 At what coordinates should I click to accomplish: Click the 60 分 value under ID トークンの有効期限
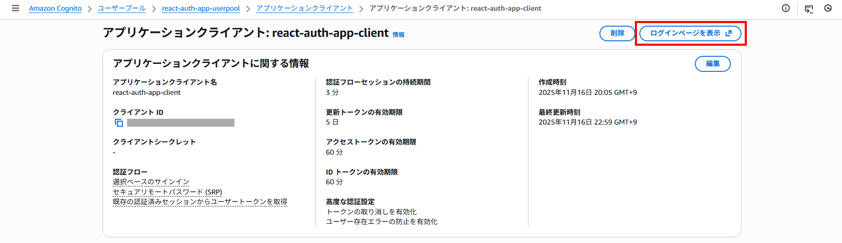(x=334, y=182)
